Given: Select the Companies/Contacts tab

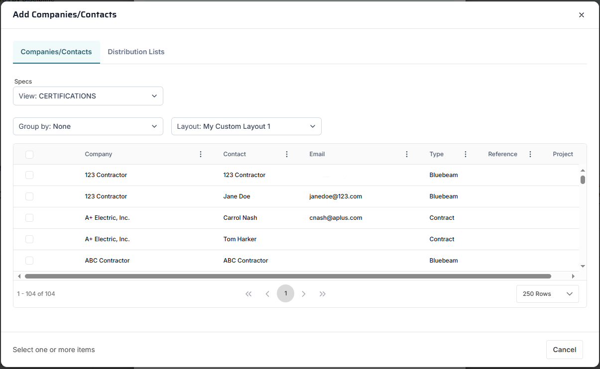Looking at the screenshot, I should click(x=56, y=52).
